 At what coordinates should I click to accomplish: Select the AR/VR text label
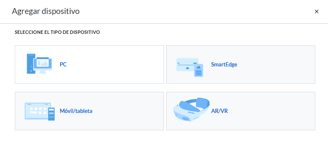(x=219, y=111)
